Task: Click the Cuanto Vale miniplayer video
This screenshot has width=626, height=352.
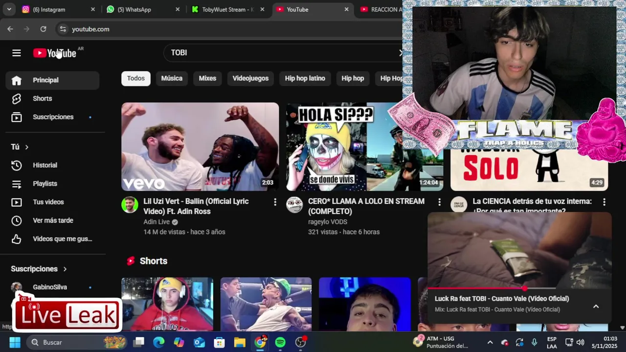Action: 519,250
